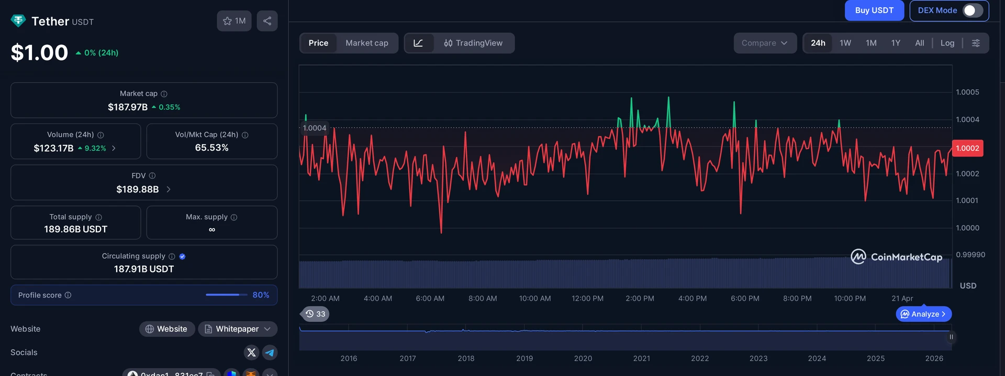This screenshot has height=376, width=1005.
Task: Toggle DEX Mode switch
Action: point(973,10)
